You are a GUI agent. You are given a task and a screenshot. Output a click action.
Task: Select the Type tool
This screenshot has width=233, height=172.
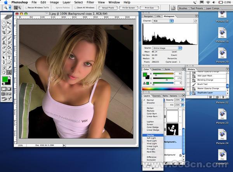point(9,57)
